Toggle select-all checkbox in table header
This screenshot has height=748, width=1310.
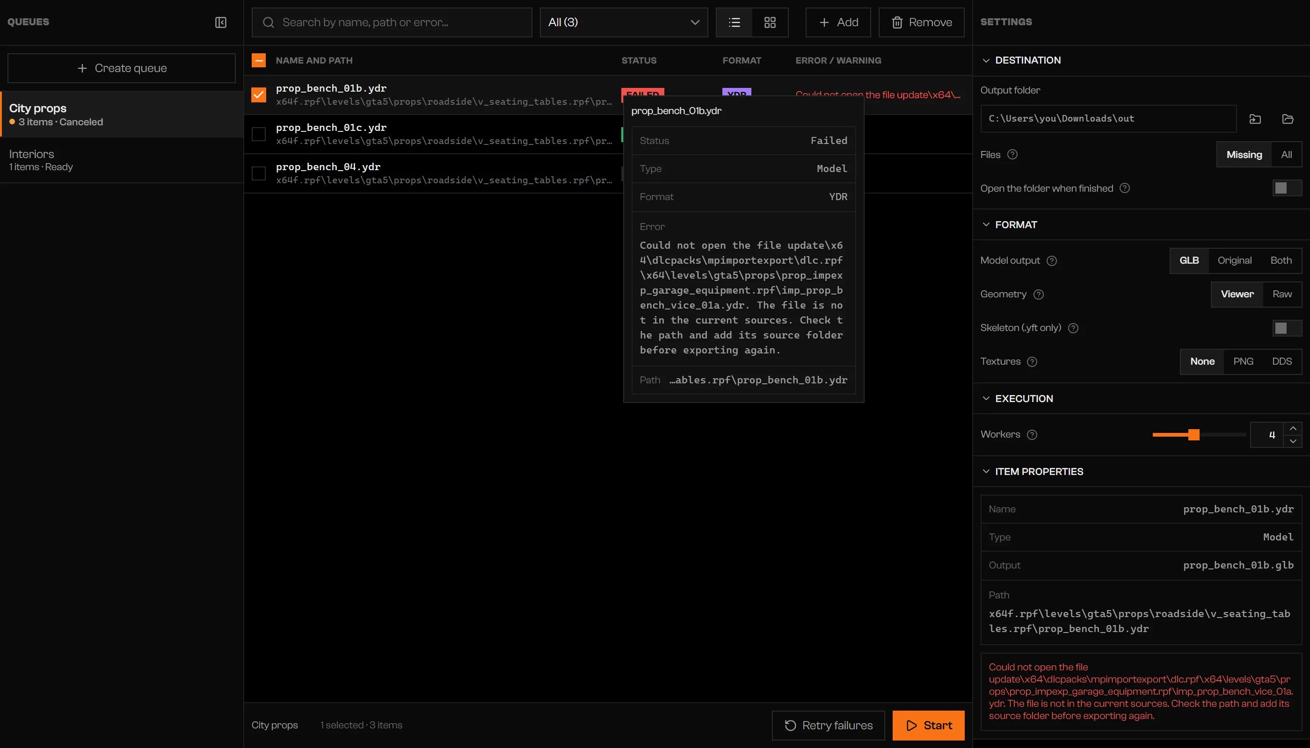[259, 60]
